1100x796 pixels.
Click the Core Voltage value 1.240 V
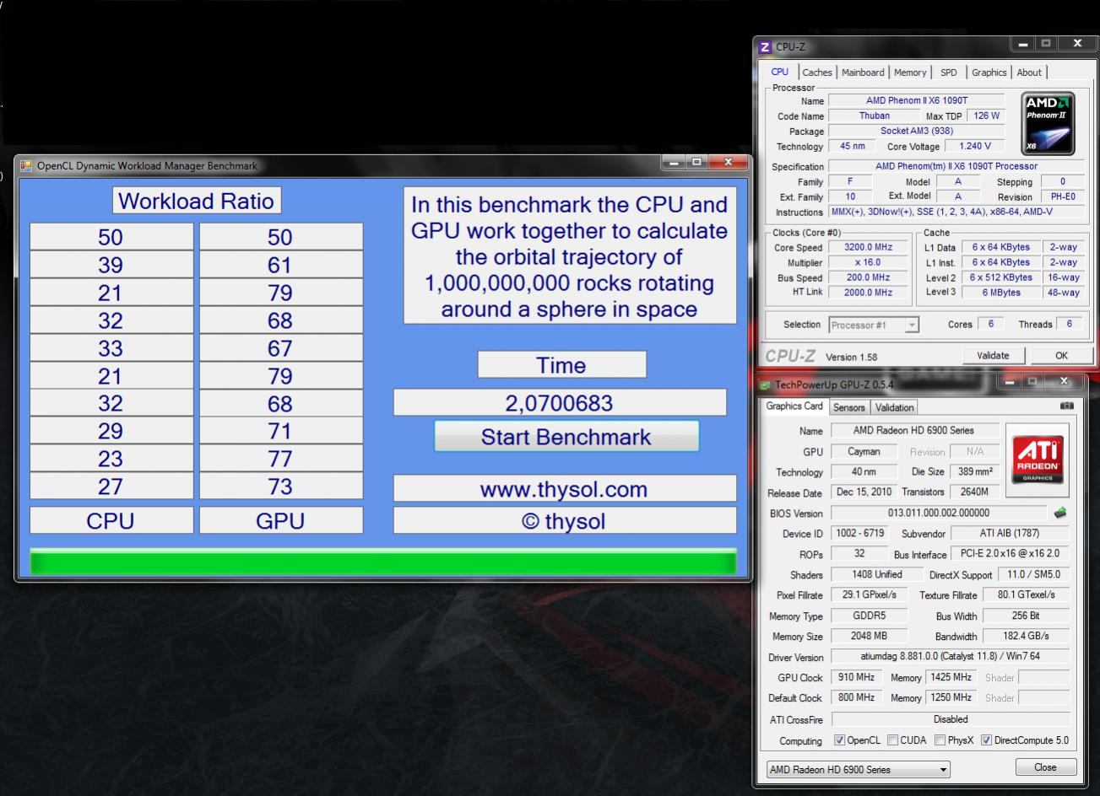click(975, 146)
